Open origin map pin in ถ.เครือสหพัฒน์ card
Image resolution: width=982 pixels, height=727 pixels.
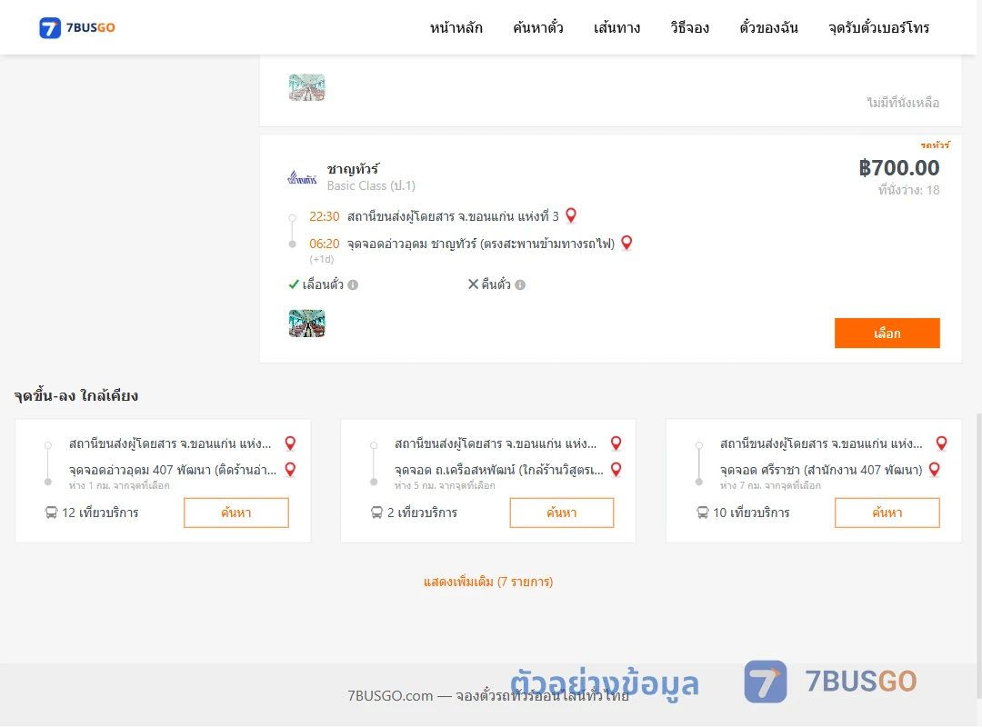(x=616, y=443)
